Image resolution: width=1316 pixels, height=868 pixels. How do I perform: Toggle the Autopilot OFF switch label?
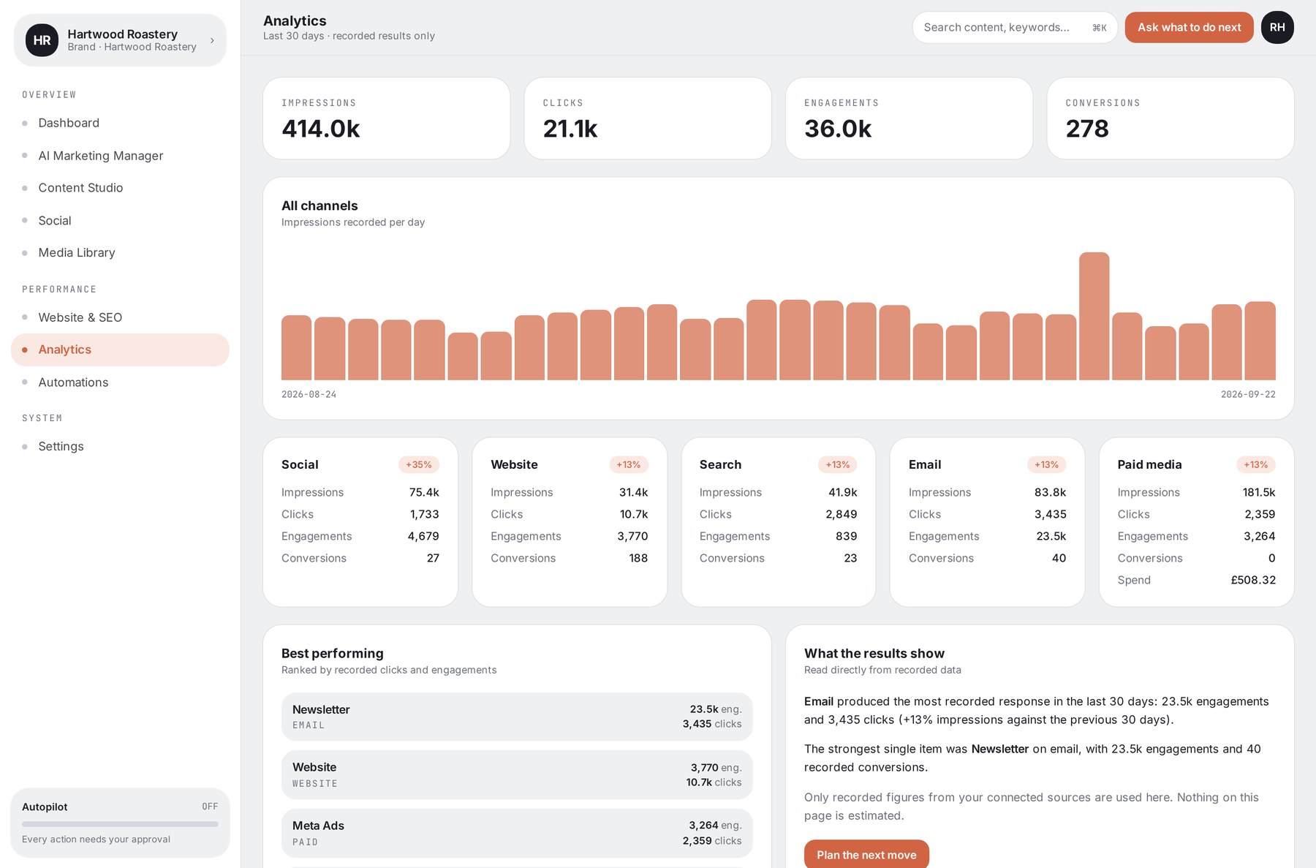[x=210, y=807]
